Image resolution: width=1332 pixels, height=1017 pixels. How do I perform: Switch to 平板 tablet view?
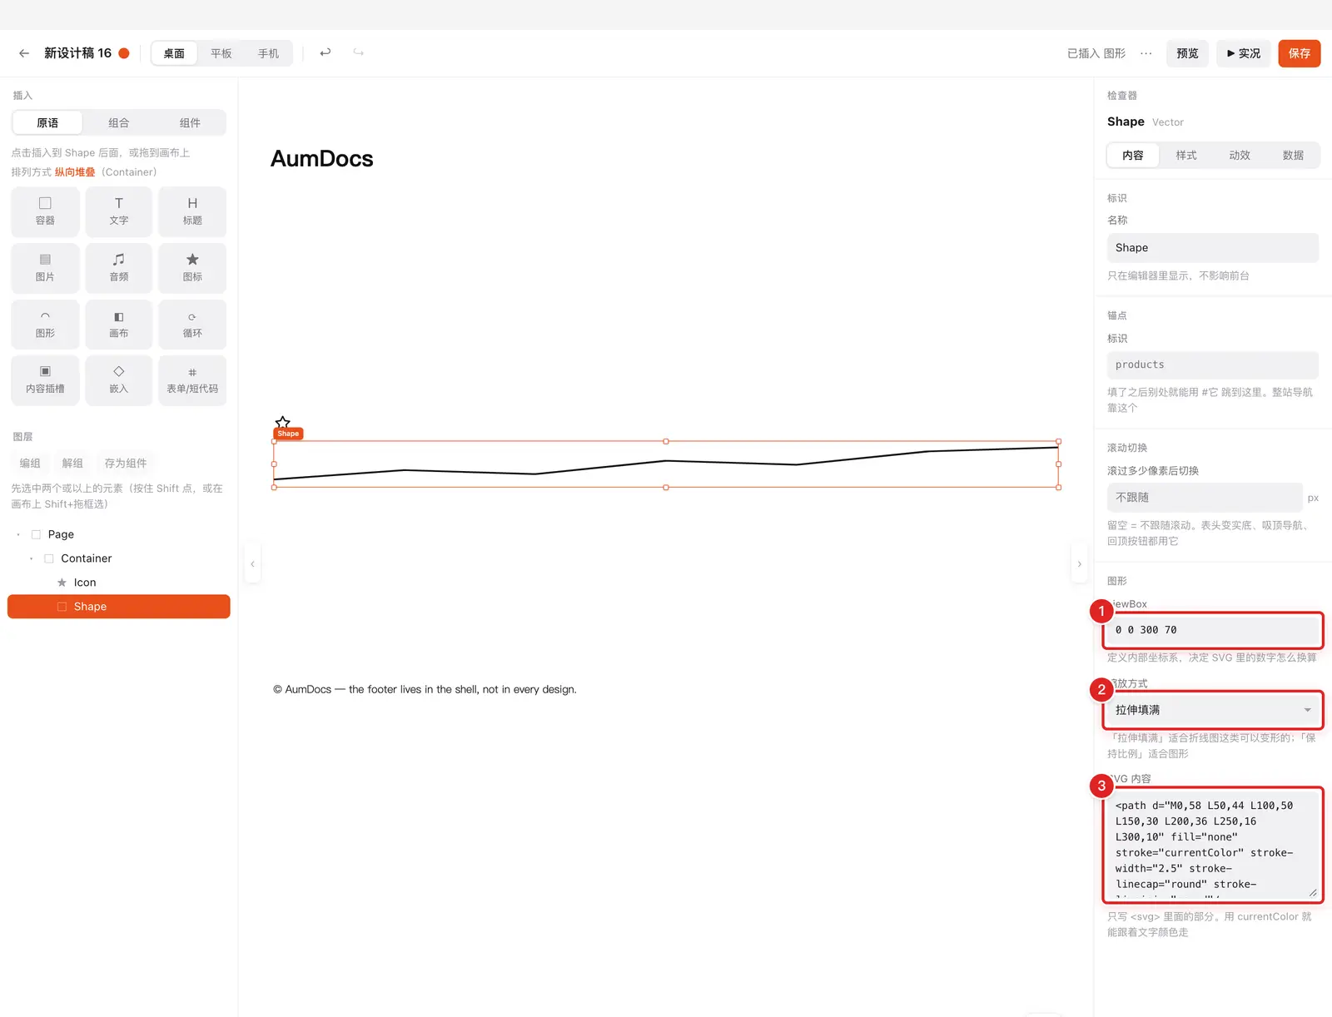221,53
